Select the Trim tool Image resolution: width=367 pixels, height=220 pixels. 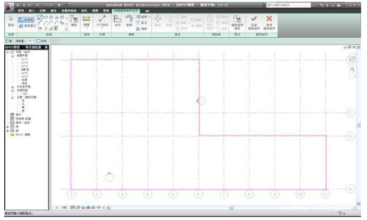pos(129,21)
